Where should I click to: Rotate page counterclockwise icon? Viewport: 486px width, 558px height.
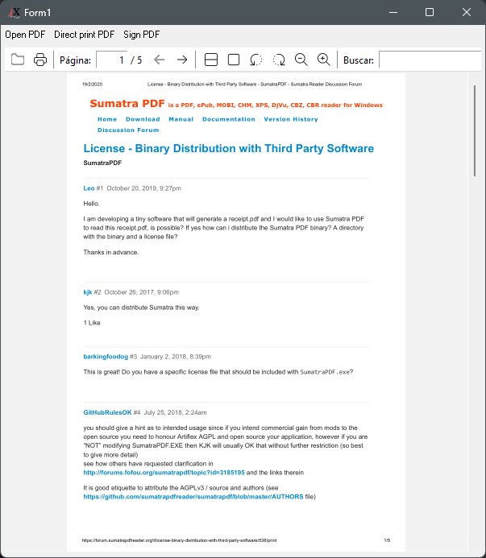pos(255,60)
